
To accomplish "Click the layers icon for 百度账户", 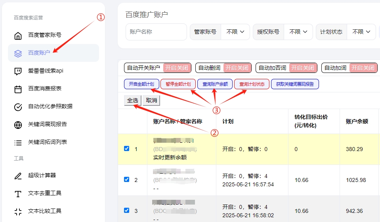I will 18,54.
